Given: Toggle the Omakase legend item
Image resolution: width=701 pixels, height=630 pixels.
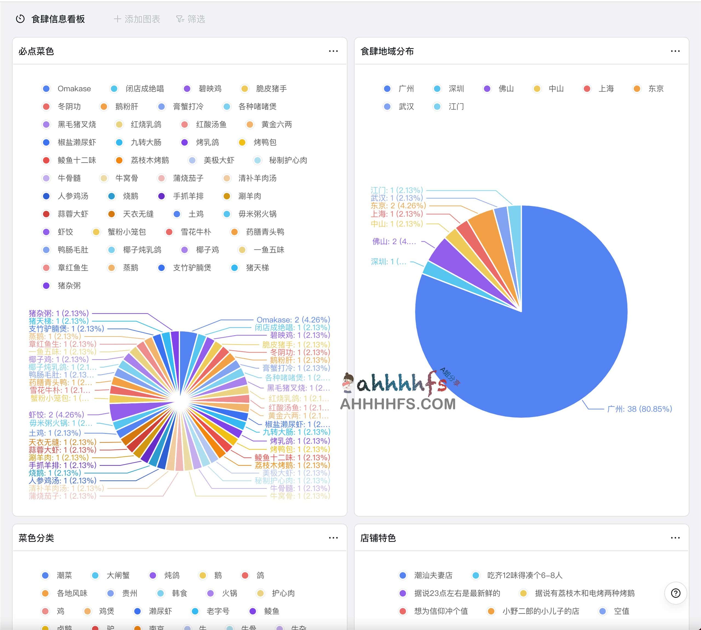Looking at the screenshot, I should 74,89.
